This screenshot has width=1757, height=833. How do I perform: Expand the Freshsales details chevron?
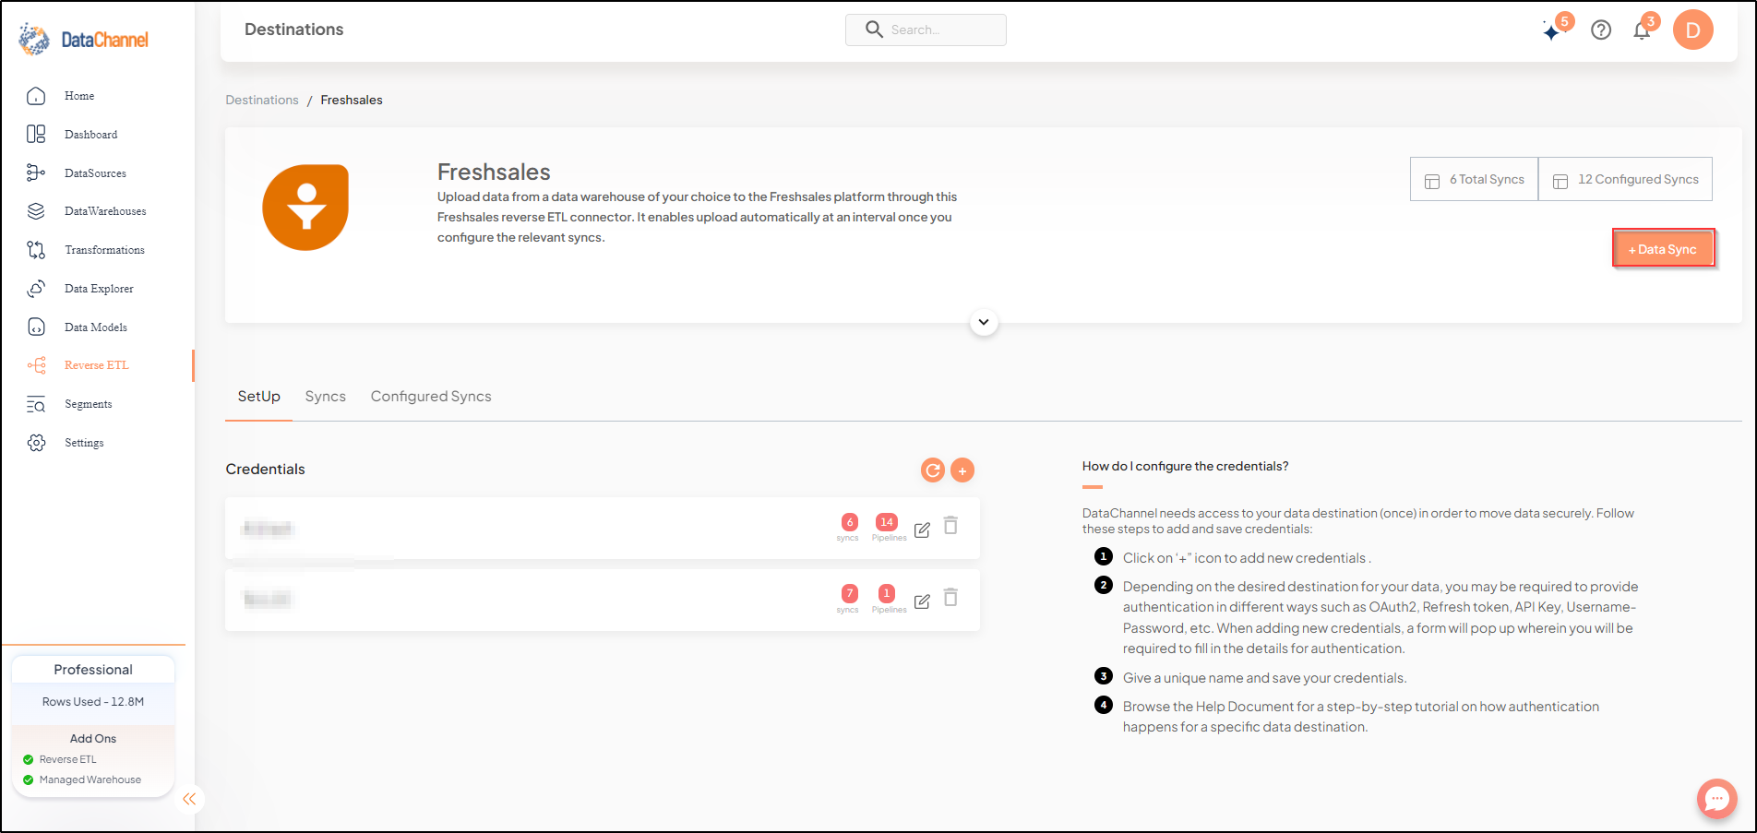click(984, 322)
